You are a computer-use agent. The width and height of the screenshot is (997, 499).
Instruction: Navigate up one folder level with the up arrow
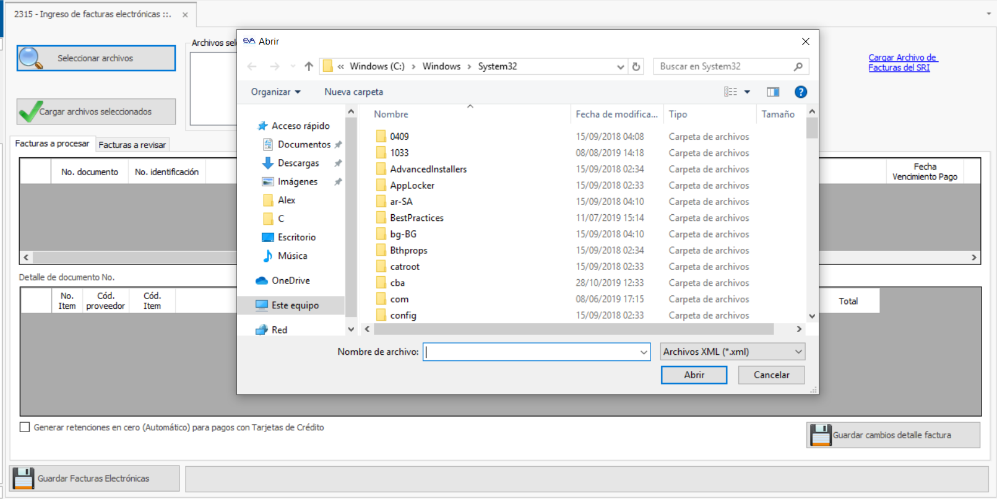coord(309,66)
